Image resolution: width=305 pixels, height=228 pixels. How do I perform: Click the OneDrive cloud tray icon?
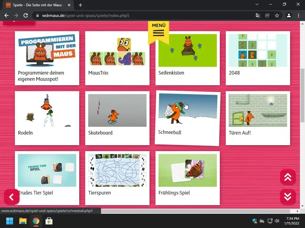(x=262, y=221)
